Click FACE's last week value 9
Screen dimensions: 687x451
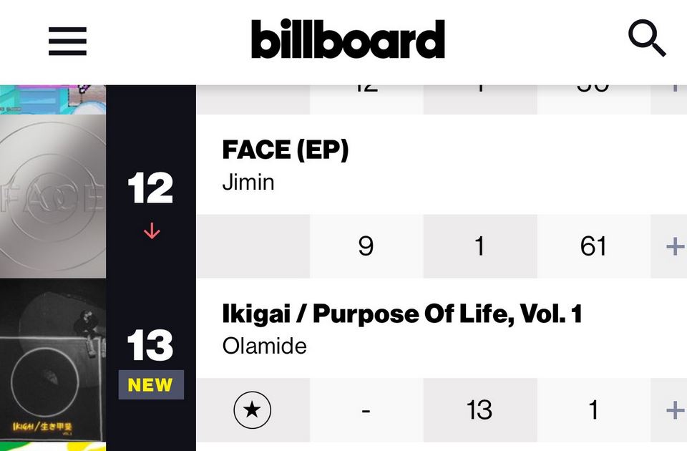[366, 247]
